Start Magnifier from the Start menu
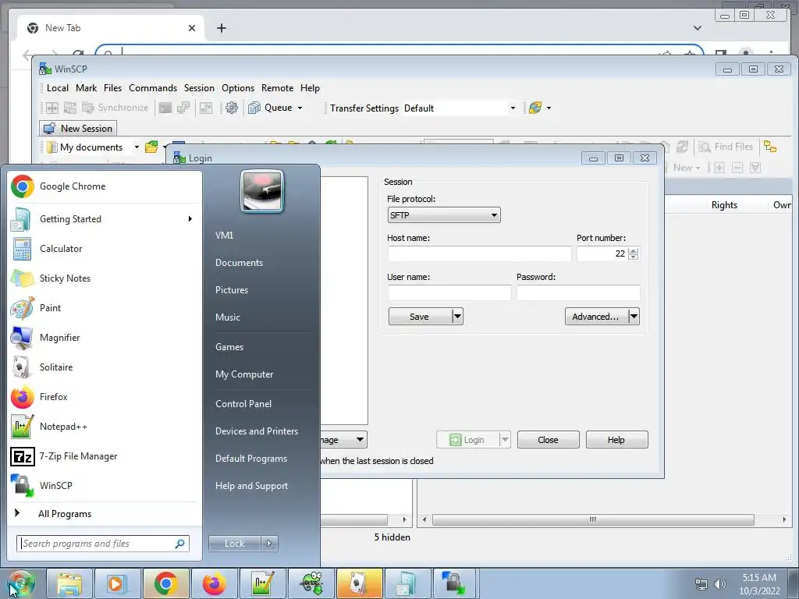This screenshot has width=799, height=599. point(105,337)
